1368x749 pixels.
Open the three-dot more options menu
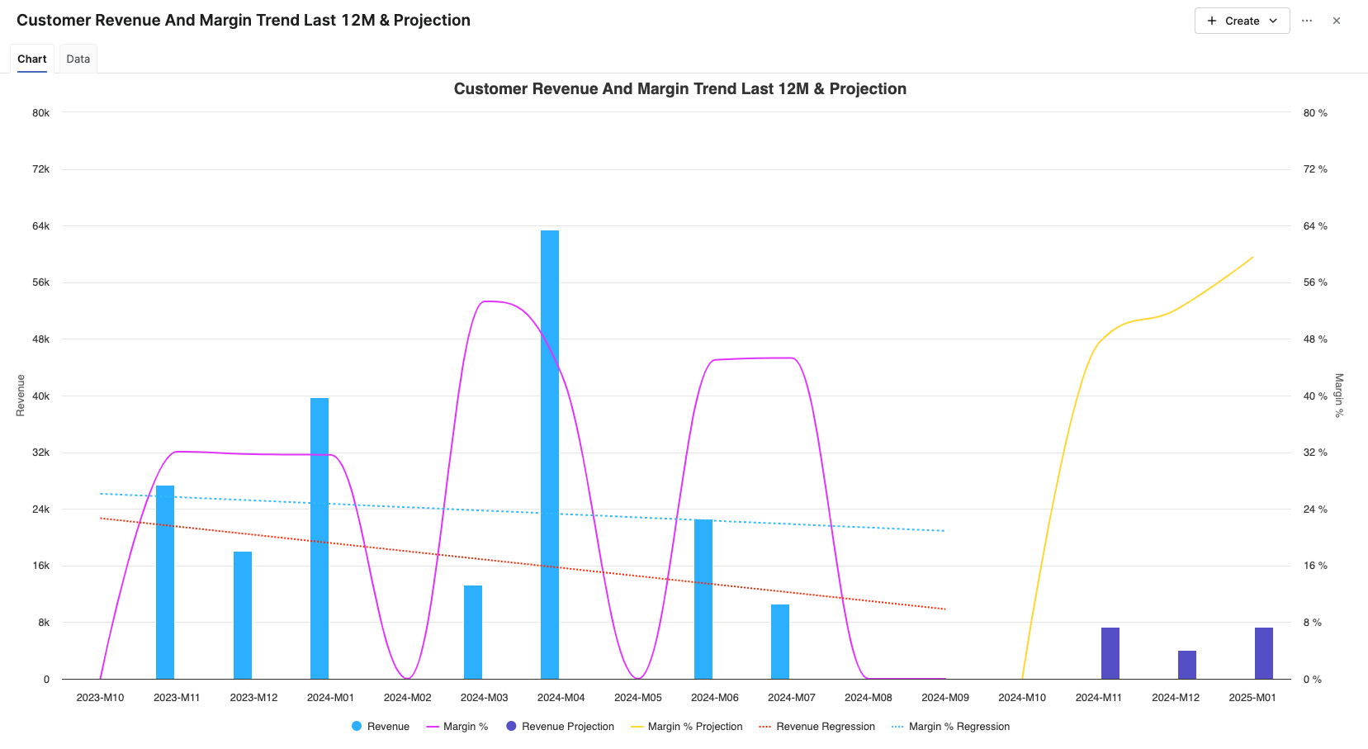(x=1307, y=21)
